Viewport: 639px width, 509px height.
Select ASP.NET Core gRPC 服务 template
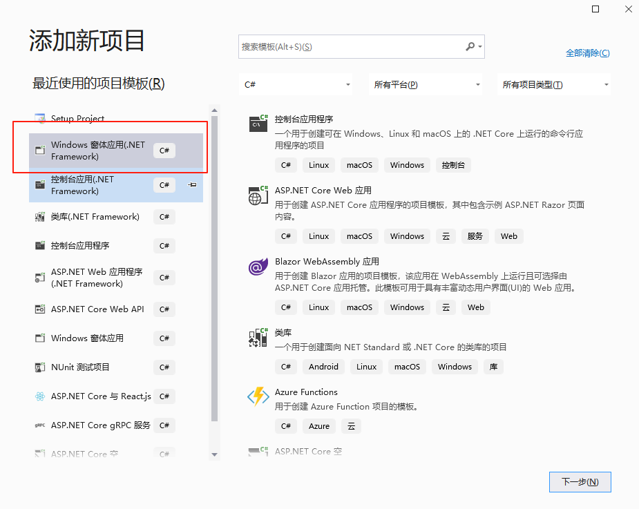click(x=116, y=425)
